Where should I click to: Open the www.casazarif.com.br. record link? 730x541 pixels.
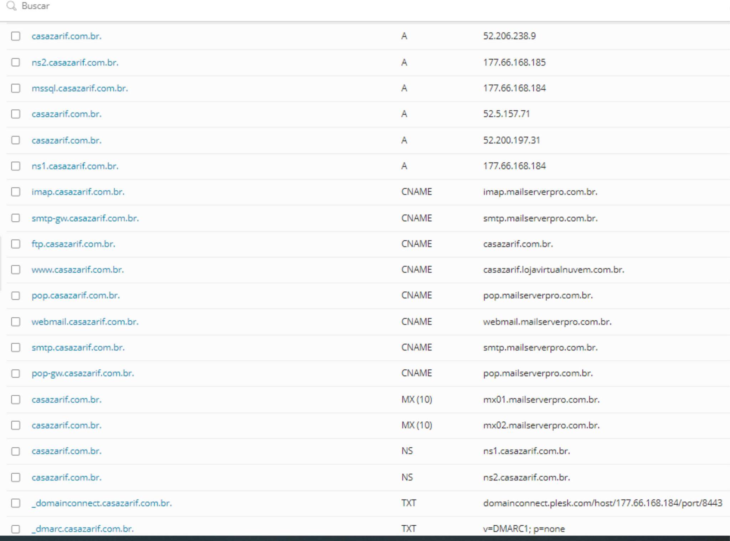pos(78,270)
